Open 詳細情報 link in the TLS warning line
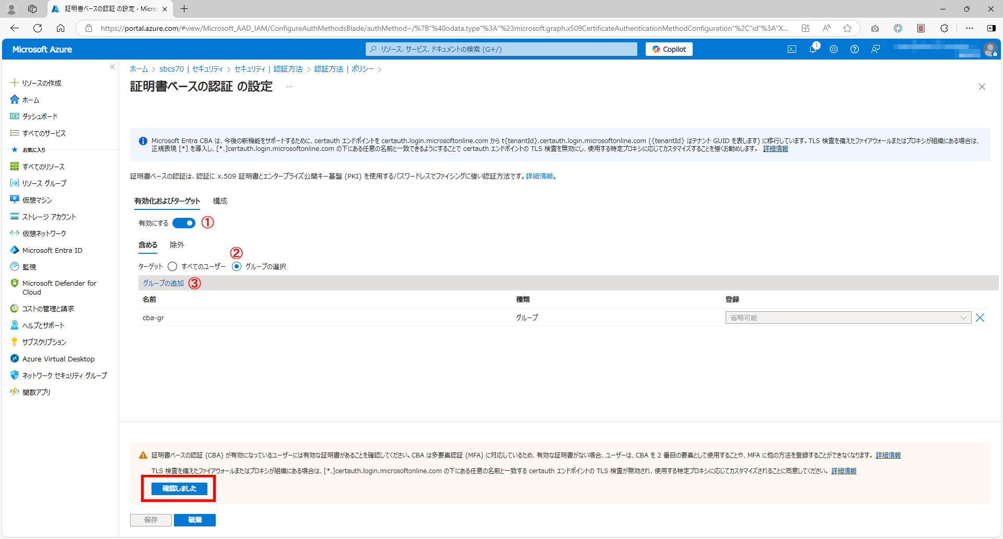The width and height of the screenshot is (1003, 539). pos(844,471)
